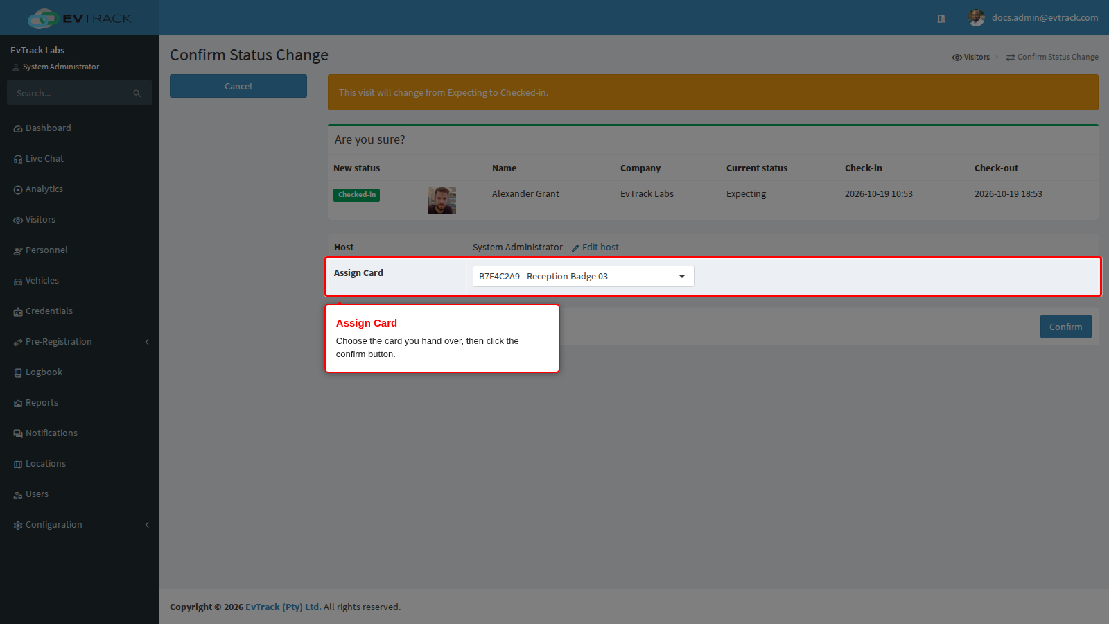Click the Vehicles car icon

coord(18,281)
